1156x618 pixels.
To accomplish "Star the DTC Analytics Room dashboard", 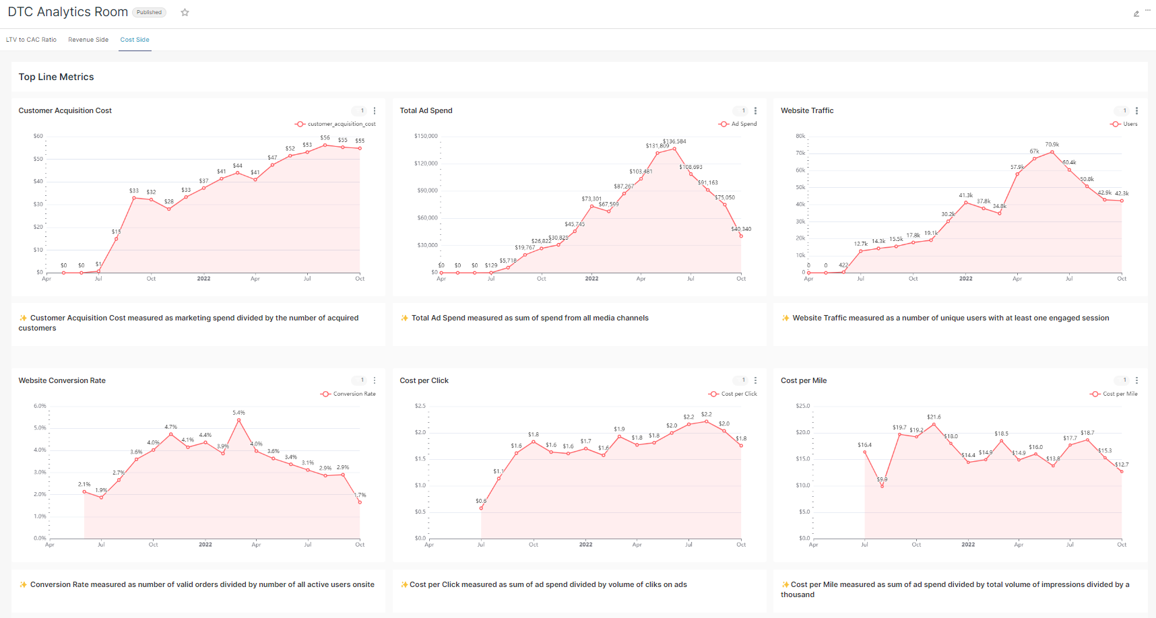I will tap(185, 12).
